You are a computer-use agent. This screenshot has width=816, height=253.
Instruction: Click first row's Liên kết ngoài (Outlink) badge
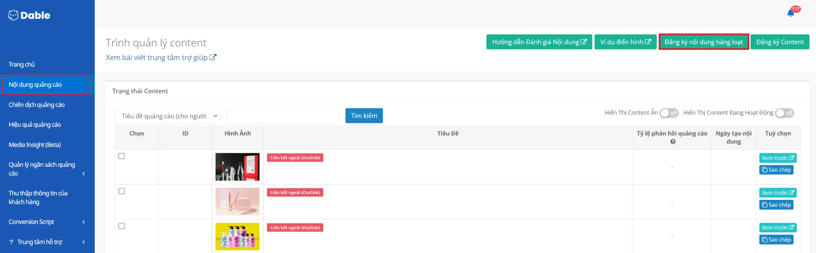[295, 158]
